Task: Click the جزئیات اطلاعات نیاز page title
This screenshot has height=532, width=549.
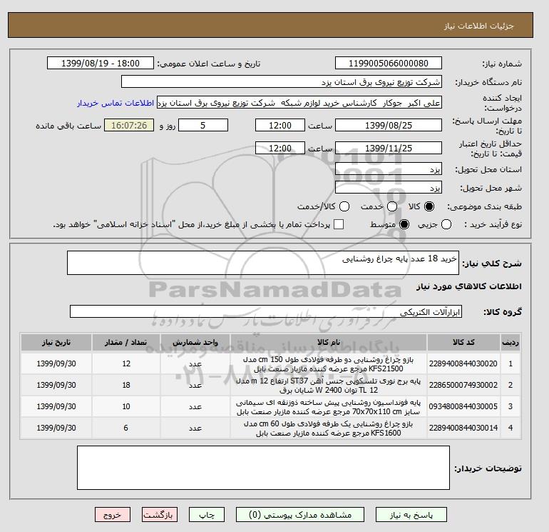Action: (478, 26)
